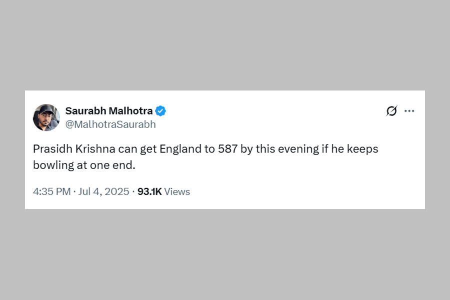Click the word Views
This screenshot has height=300, width=450.
(x=177, y=191)
